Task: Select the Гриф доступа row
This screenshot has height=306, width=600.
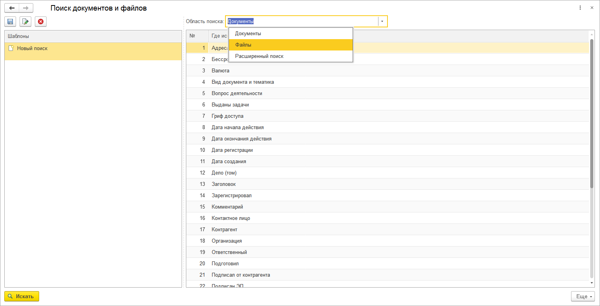Action: [x=387, y=116]
